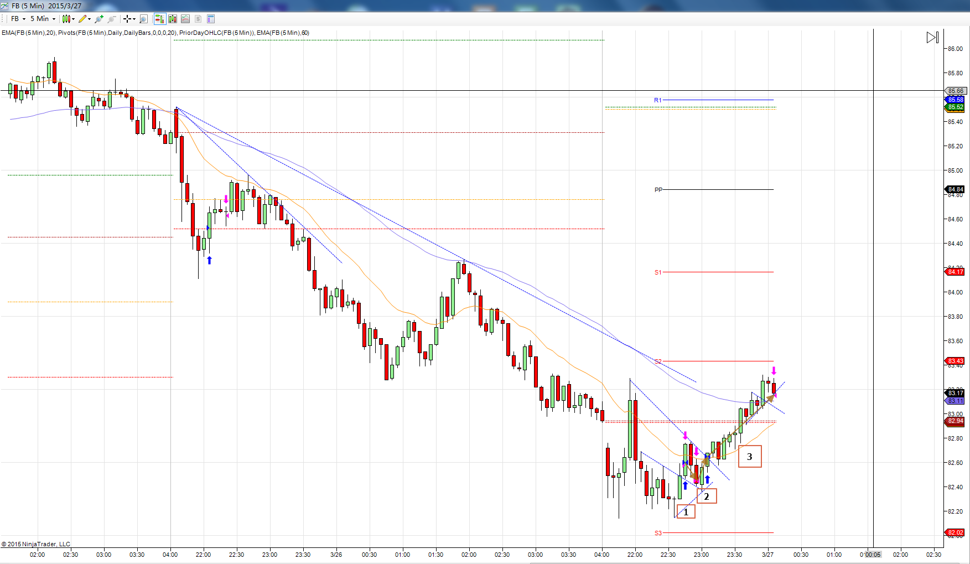Click the blue up arrow below the 22:00 low bar
970x564 pixels.
[209, 260]
